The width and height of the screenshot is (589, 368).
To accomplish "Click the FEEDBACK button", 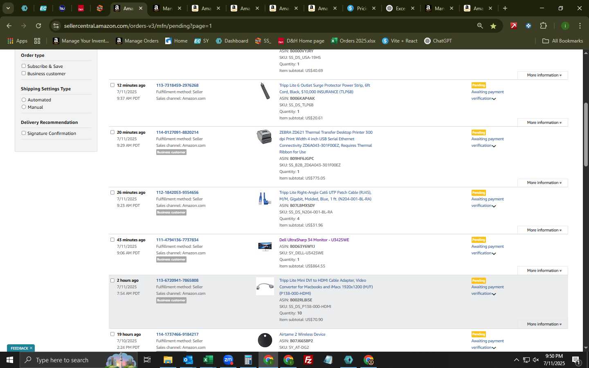I will tap(21, 348).
